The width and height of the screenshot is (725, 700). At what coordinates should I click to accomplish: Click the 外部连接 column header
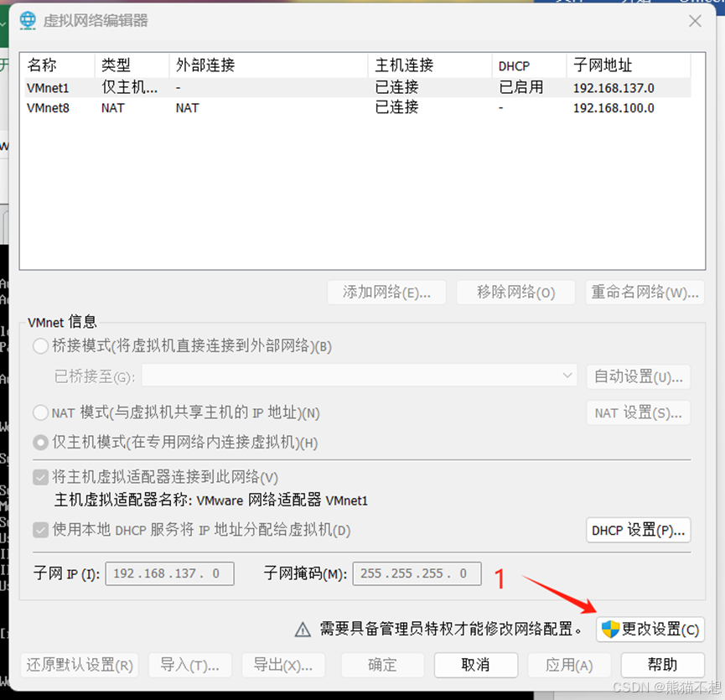tap(269, 65)
